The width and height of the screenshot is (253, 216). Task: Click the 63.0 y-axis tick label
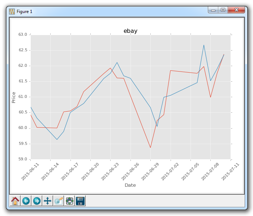click(23, 35)
